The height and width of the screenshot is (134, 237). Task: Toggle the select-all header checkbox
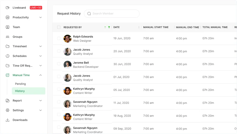point(59,27)
